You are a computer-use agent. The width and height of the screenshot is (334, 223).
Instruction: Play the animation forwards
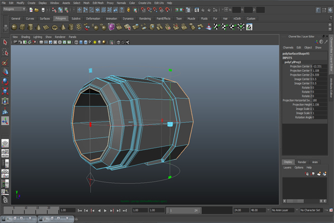105,211
